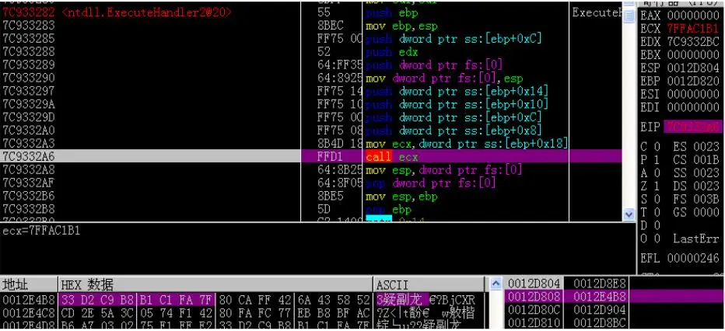Select stack address 0012D810
Screen dimensions: 725x331
(x=534, y=322)
